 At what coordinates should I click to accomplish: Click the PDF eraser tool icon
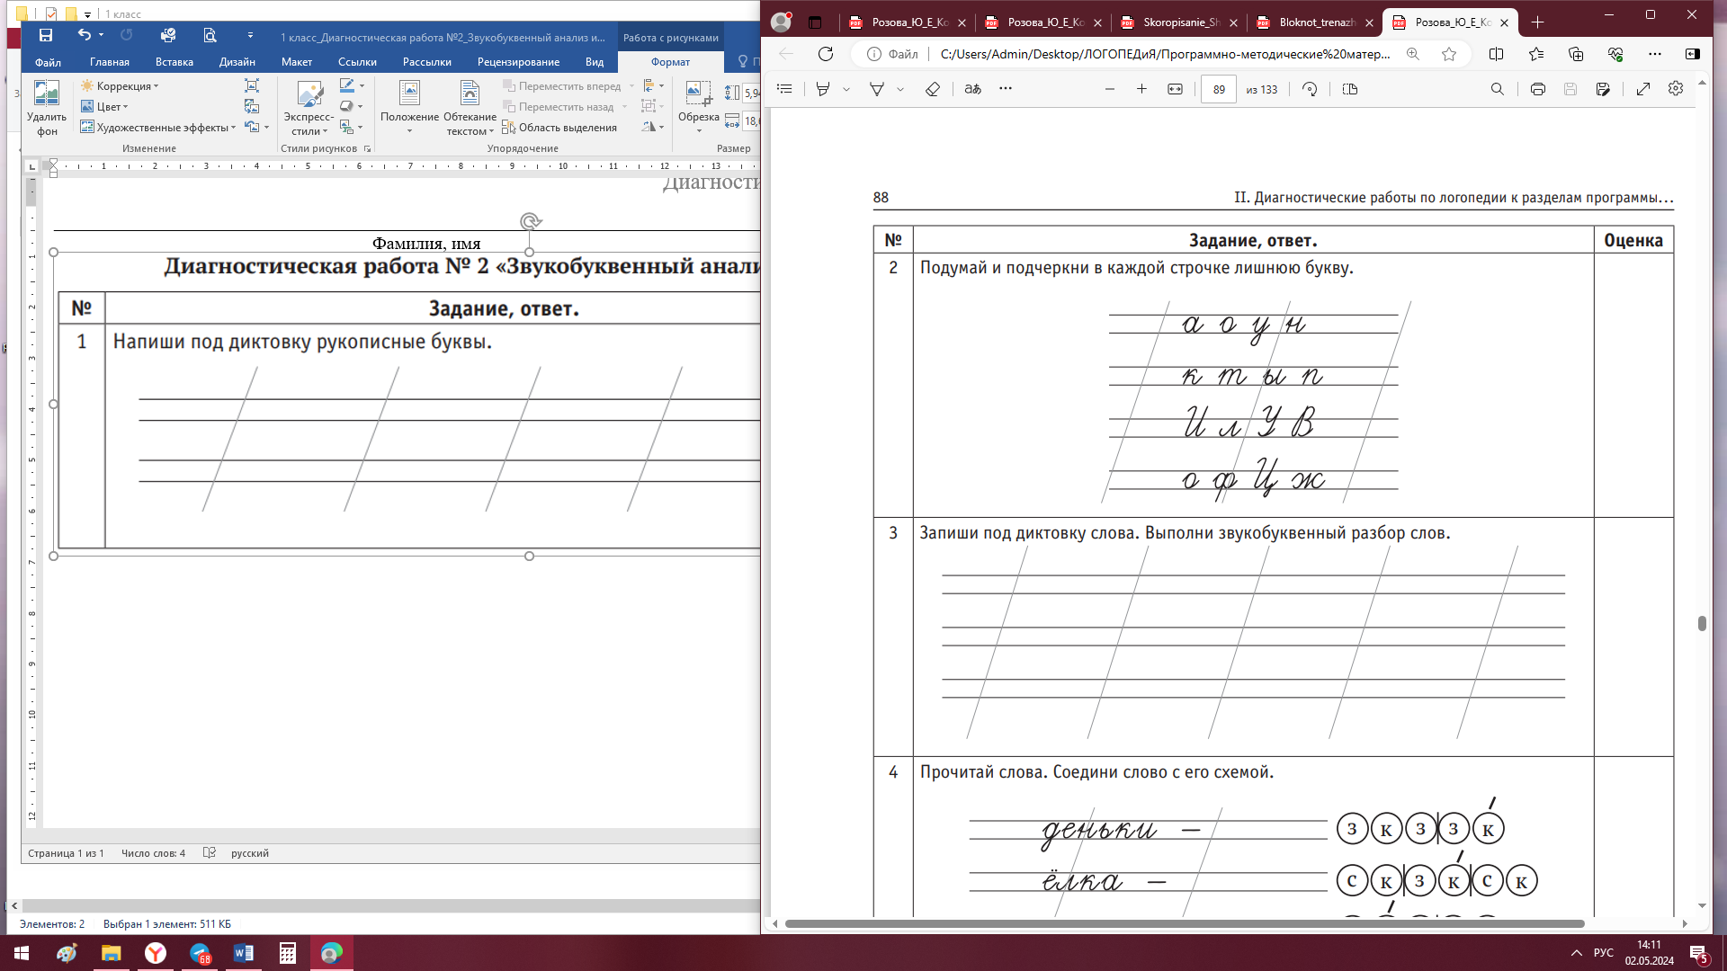click(x=933, y=89)
